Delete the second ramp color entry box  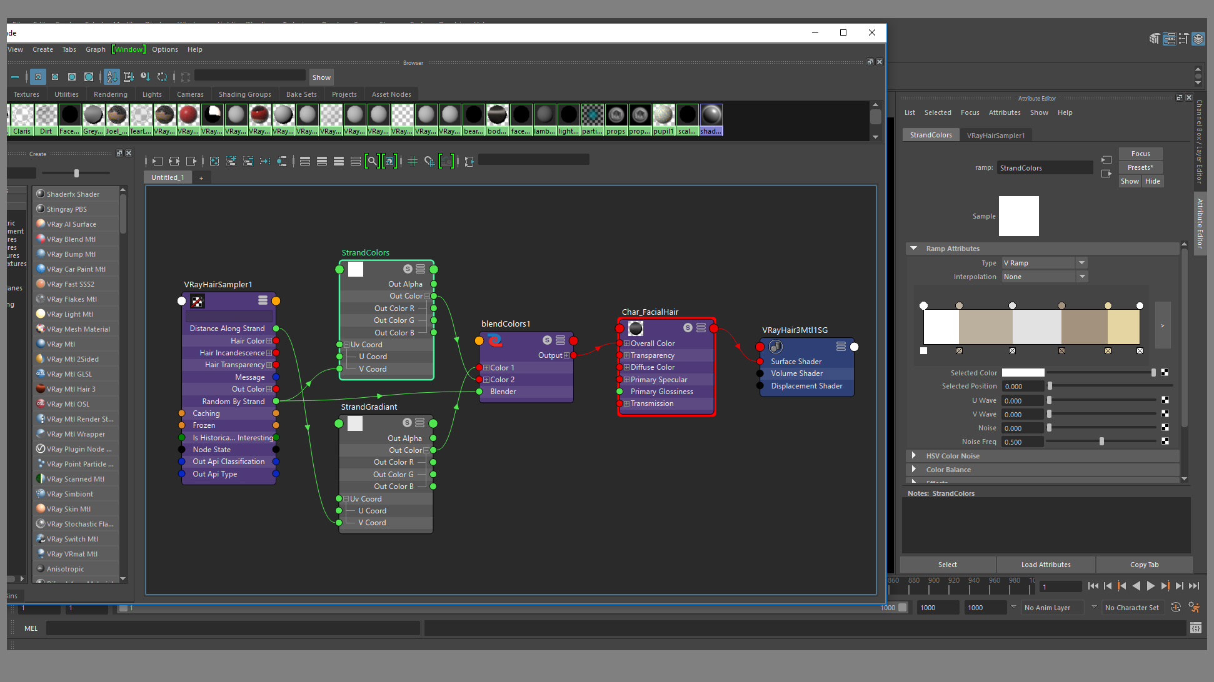(x=959, y=351)
